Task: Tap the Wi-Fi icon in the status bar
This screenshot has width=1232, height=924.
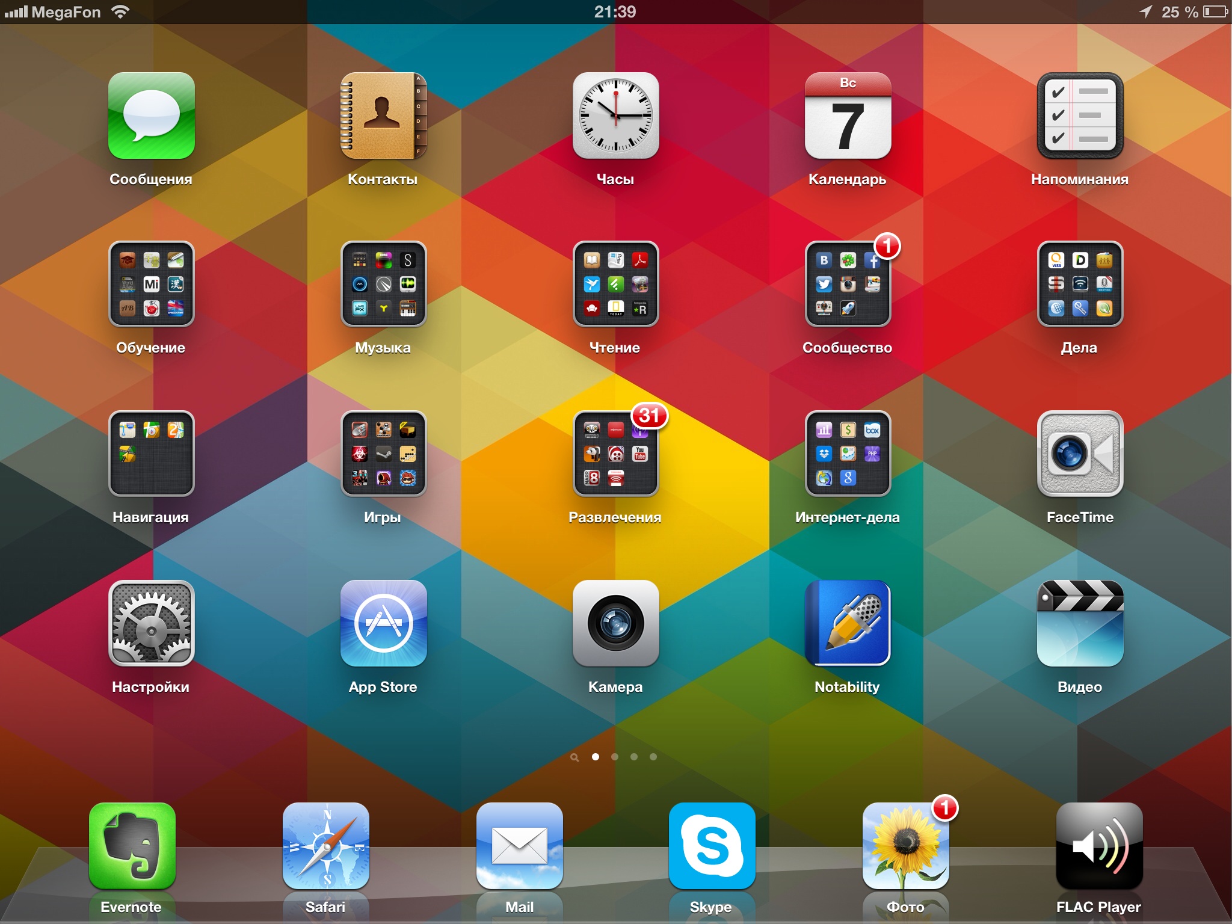Action: click(x=120, y=11)
